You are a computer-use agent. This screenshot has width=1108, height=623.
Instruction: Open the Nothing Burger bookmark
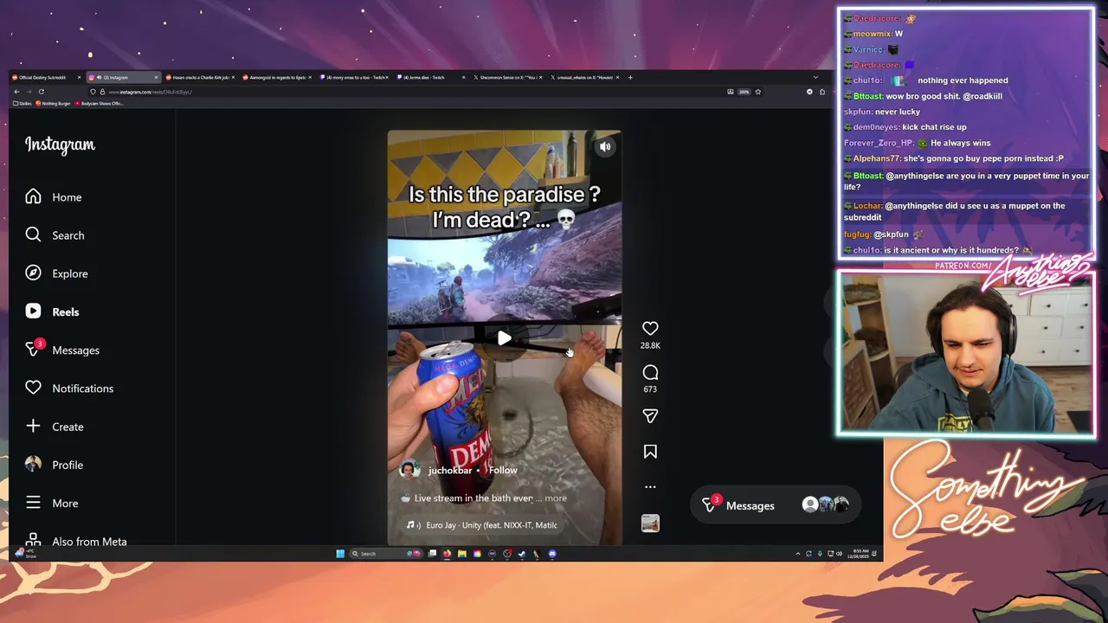(53, 104)
